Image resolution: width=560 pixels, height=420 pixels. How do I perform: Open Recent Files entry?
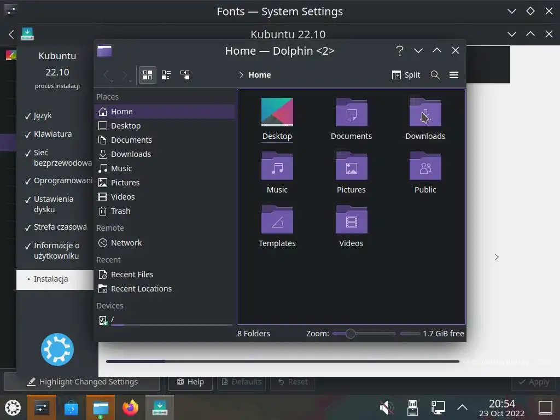[164, 275]
